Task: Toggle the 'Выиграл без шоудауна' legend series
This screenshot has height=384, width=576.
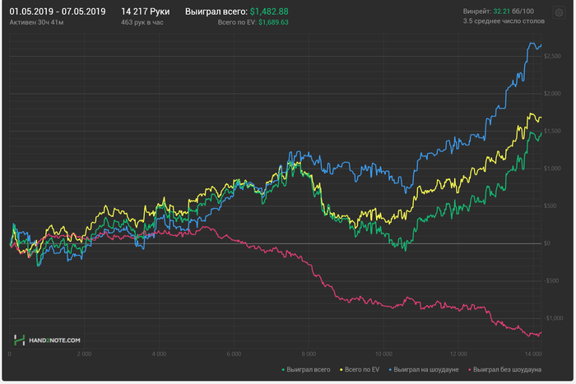Action: click(x=504, y=370)
